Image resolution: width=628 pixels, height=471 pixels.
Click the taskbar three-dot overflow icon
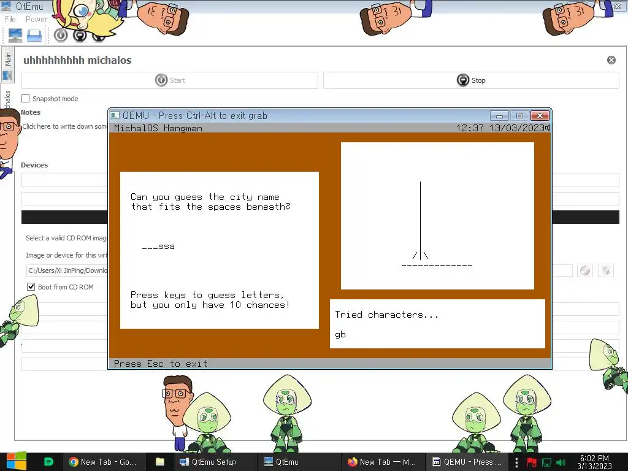coord(516,462)
